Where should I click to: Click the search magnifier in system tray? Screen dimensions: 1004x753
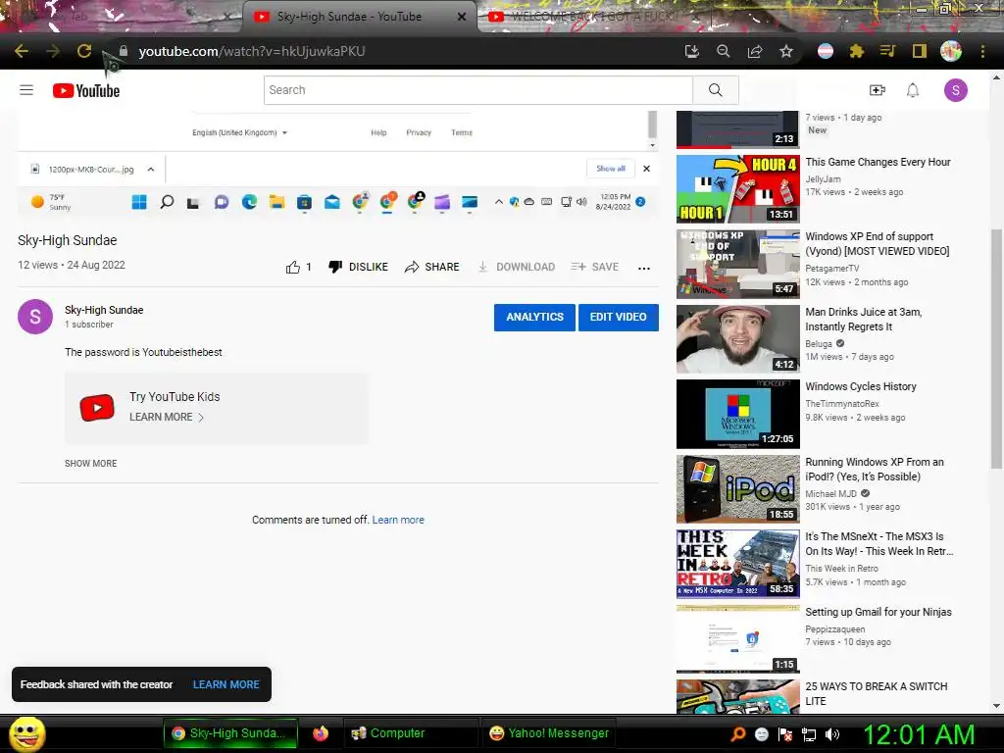tap(737, 734)
